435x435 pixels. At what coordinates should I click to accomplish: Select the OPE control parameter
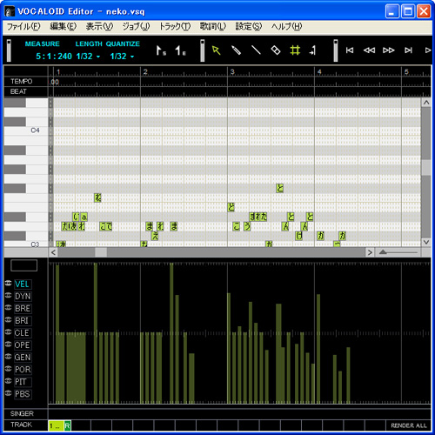tap(23, 345)
